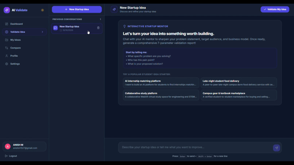Click 'Who has this pain point?' text
294x165 pixels.
pyautogui.click(x=141, y=60)
